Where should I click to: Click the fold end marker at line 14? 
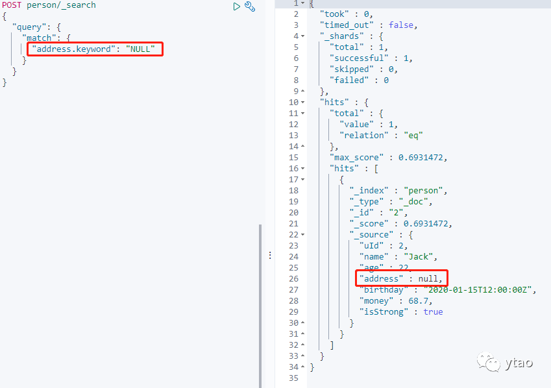pos(303,147)
